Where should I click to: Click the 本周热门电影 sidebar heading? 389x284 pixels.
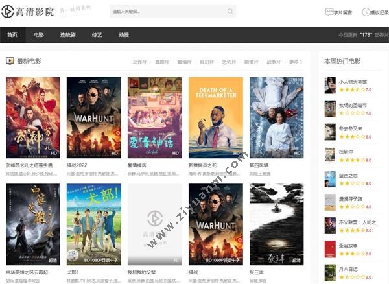pos(342,61)
